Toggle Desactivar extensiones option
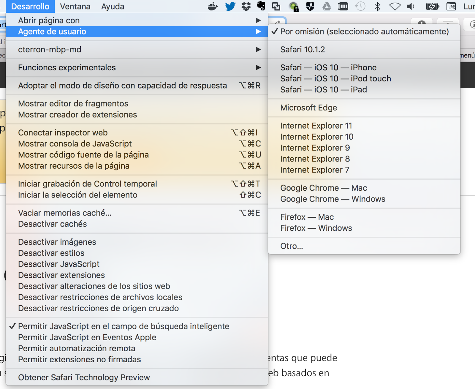This screenshot has height=389, width=475. (x=137, y=275)
